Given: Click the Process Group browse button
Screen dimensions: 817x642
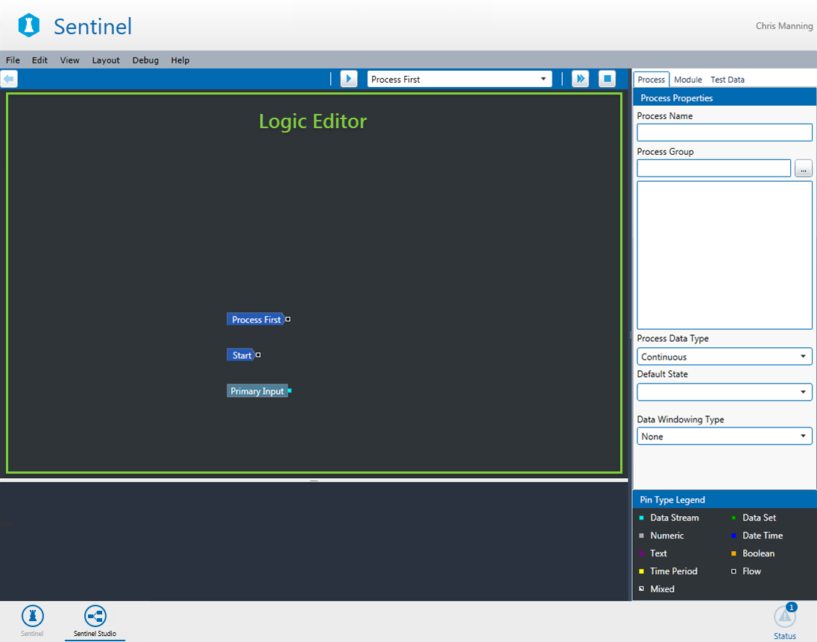Looking at the screenshot, I should (x=803, y=168).
